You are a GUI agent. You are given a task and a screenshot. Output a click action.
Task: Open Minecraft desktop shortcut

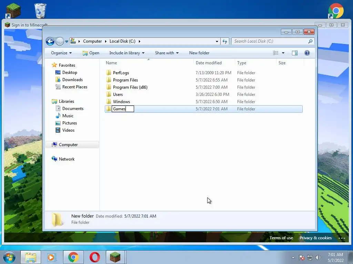coord(13,11)
